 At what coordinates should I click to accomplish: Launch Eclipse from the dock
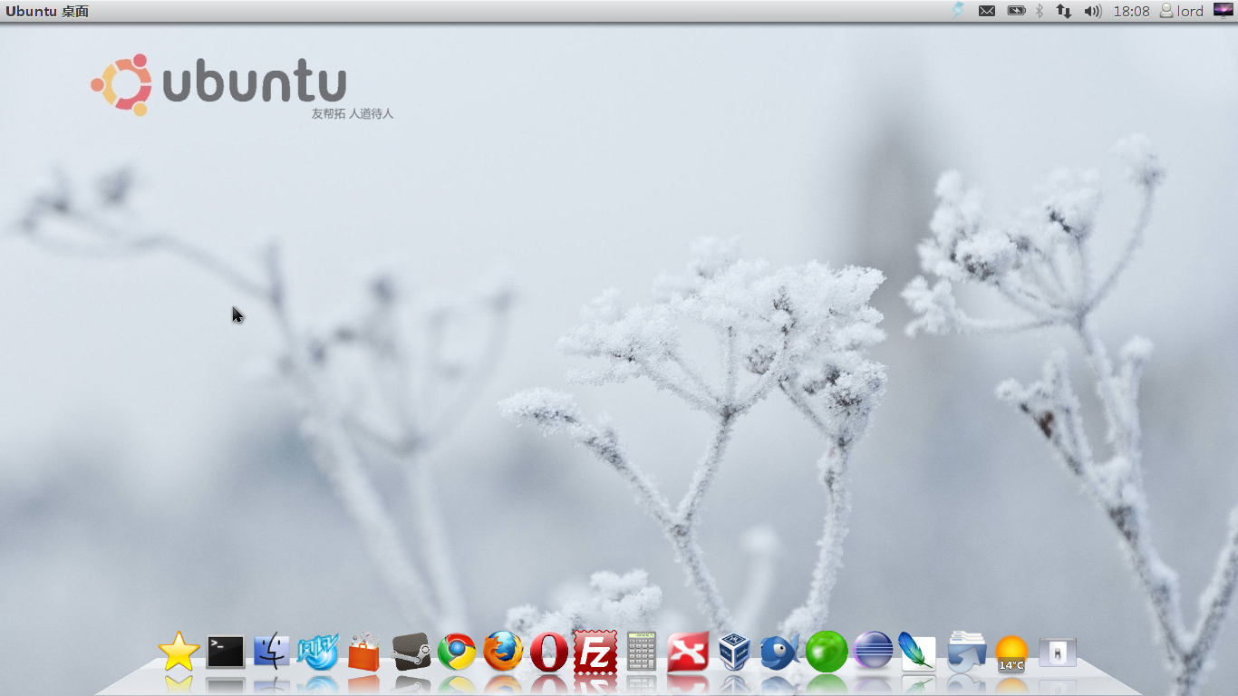873,652
